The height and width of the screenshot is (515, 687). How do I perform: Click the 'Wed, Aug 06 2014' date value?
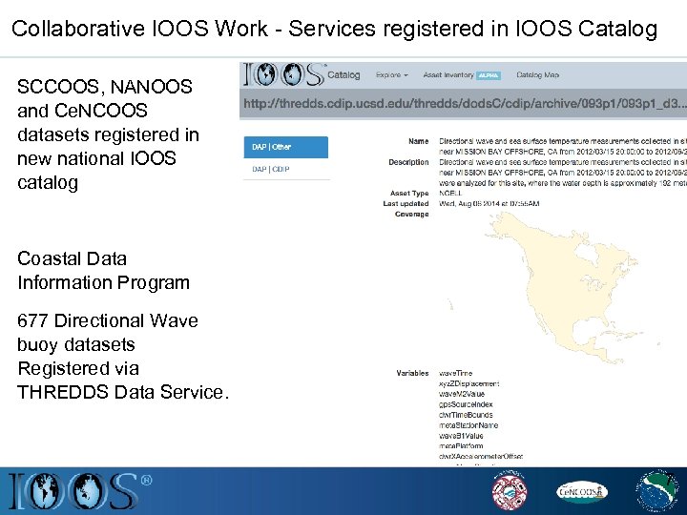489,204
